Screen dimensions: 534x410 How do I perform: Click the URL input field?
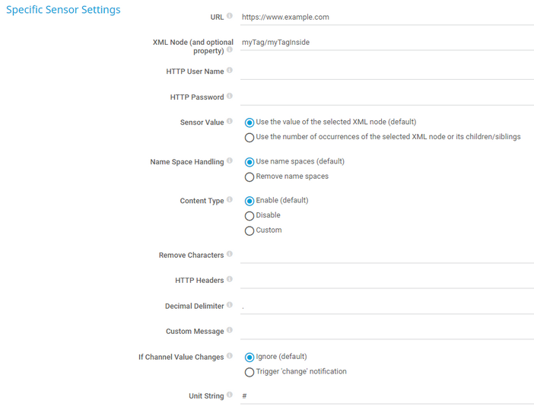[386, 17]
